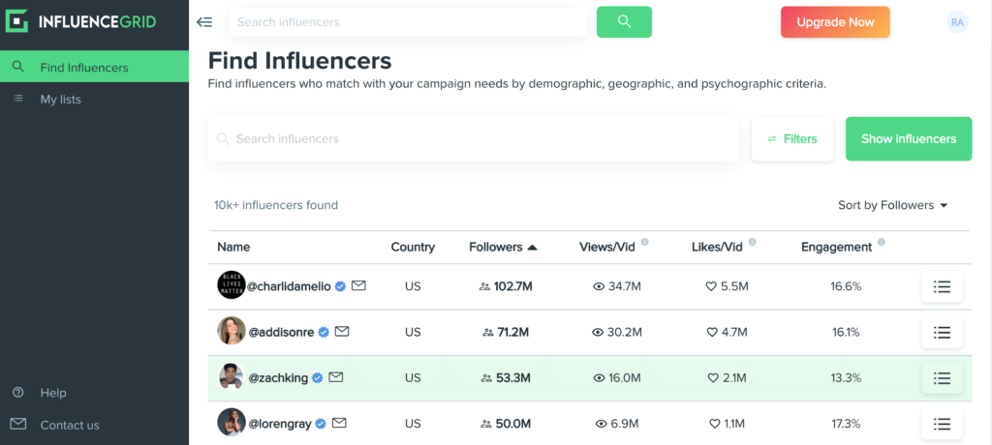The width and height of the screenshot is (992, 445).
Task: Click the Find Influencers magnifier sidebar icon
Action: click(x=18, y=67)
